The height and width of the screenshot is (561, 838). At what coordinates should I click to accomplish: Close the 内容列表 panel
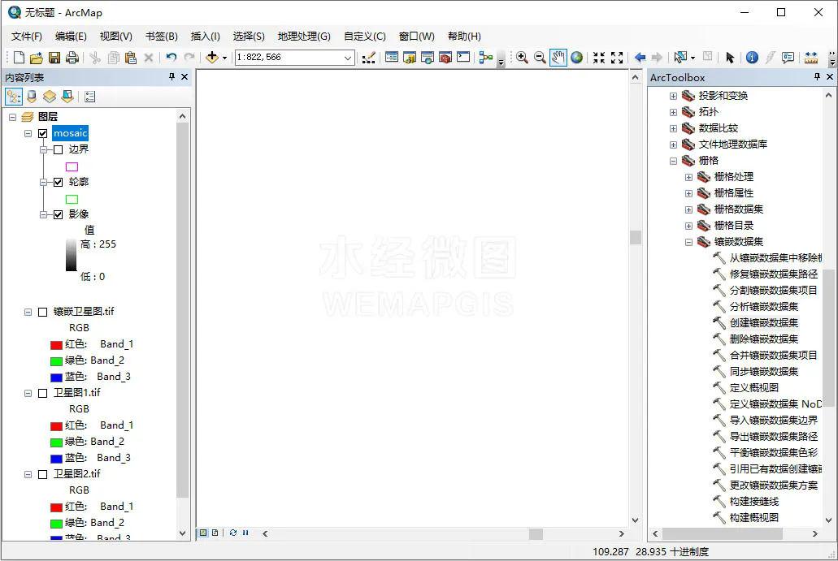(185, 77)
